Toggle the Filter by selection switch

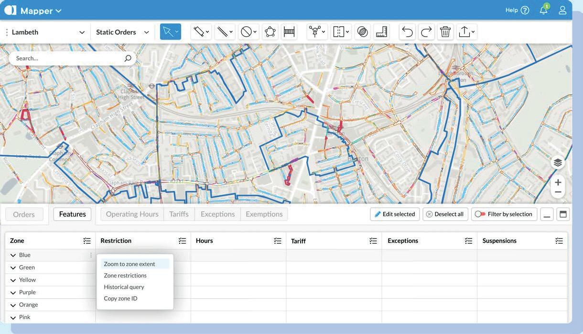pos(480,214)
